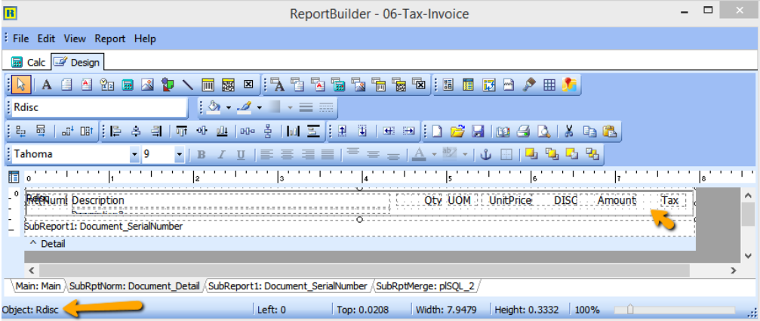Image resolution: width=760 pixels, height=321 pixels.
Task: Open the fill color dropdown arrow
Action: point(227,108)
